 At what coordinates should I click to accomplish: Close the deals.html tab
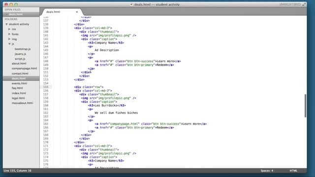click(77, 12)
